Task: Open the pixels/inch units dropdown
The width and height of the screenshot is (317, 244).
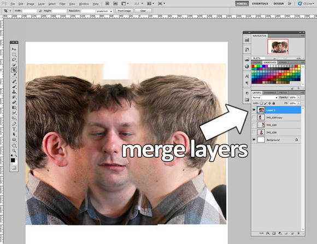Action: [x=104, y=11]
